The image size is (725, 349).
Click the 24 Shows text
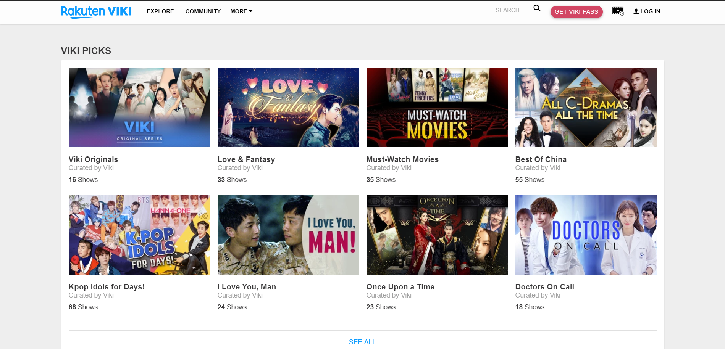click(232, 307)
